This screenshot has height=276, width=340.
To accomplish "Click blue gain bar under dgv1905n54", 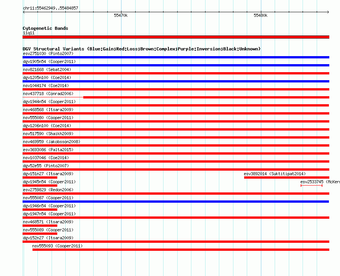I will tap(176, 65).
